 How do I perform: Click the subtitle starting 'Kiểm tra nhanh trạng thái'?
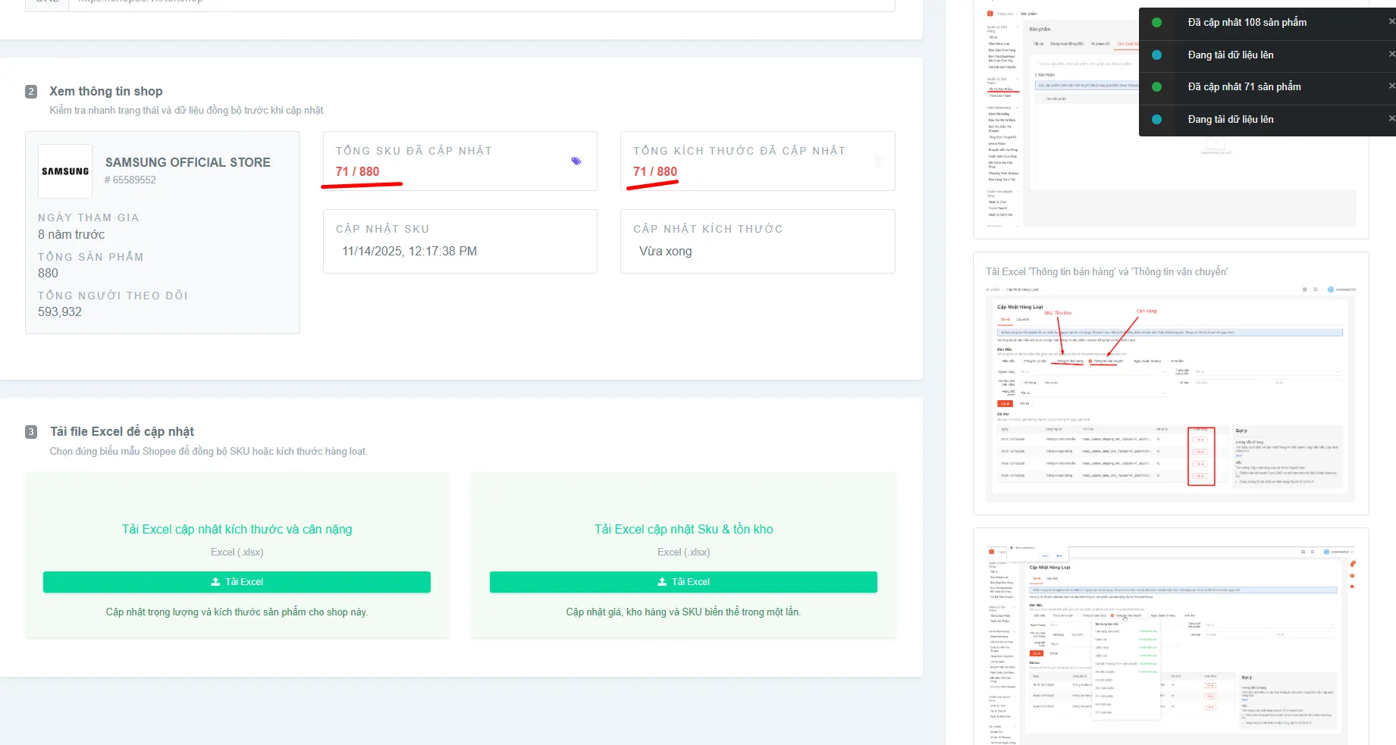(187, 111)
